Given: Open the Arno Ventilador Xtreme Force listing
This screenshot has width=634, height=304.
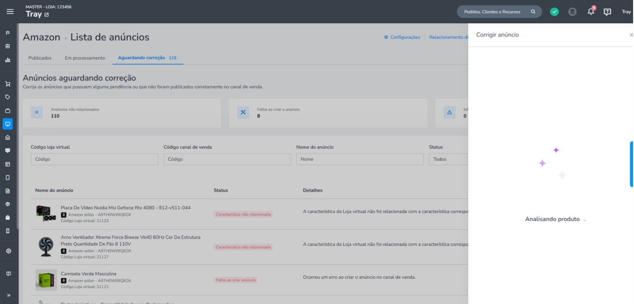Looking at the screenshot, I should pyautogui.click(x=131, y=241).
